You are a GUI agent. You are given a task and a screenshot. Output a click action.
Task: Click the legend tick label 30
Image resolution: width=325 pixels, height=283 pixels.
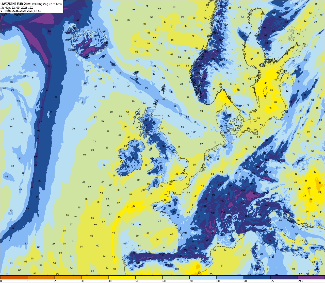(x=83, y=281)
